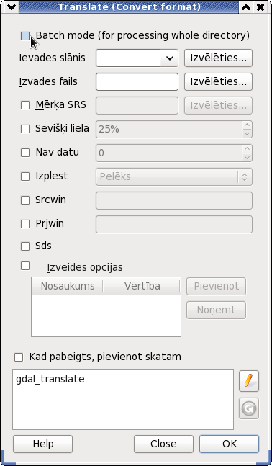272x466 pixels.
Task: Click the pencil edit command icon
Action: [x=249, y=381]
